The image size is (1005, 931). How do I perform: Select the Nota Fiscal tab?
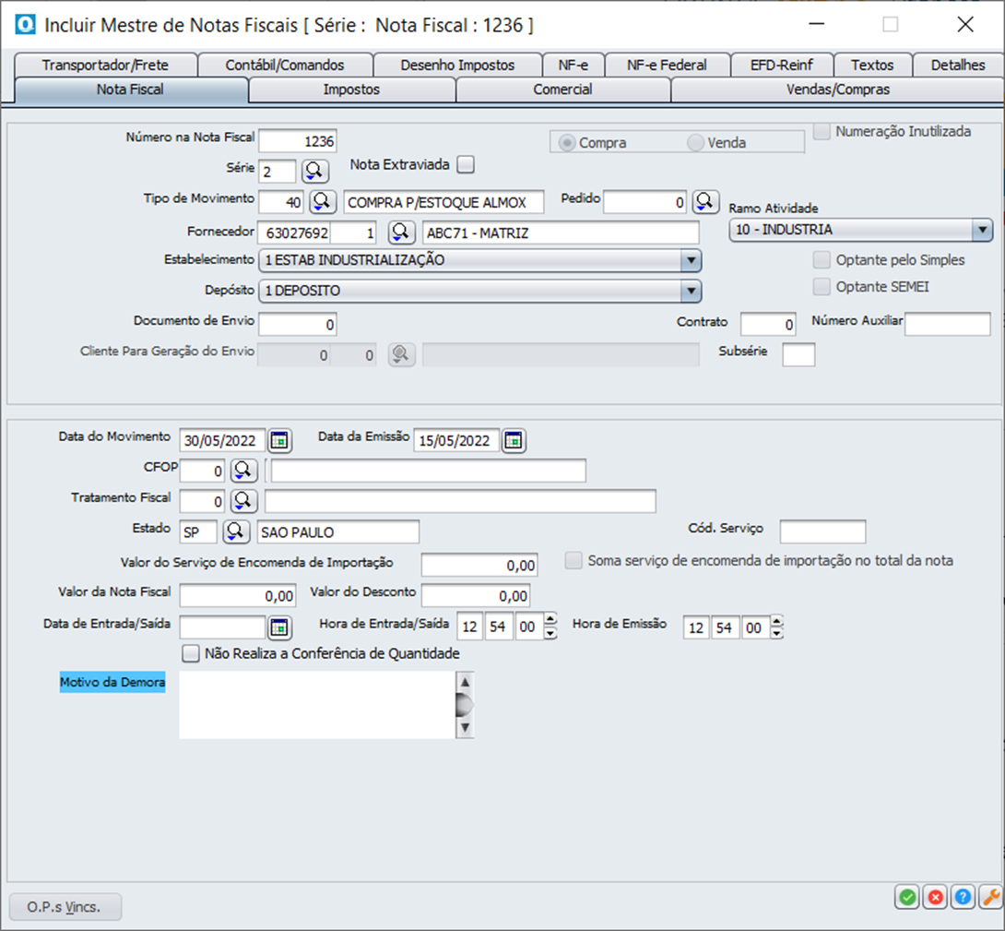click(x=130, y=90)
